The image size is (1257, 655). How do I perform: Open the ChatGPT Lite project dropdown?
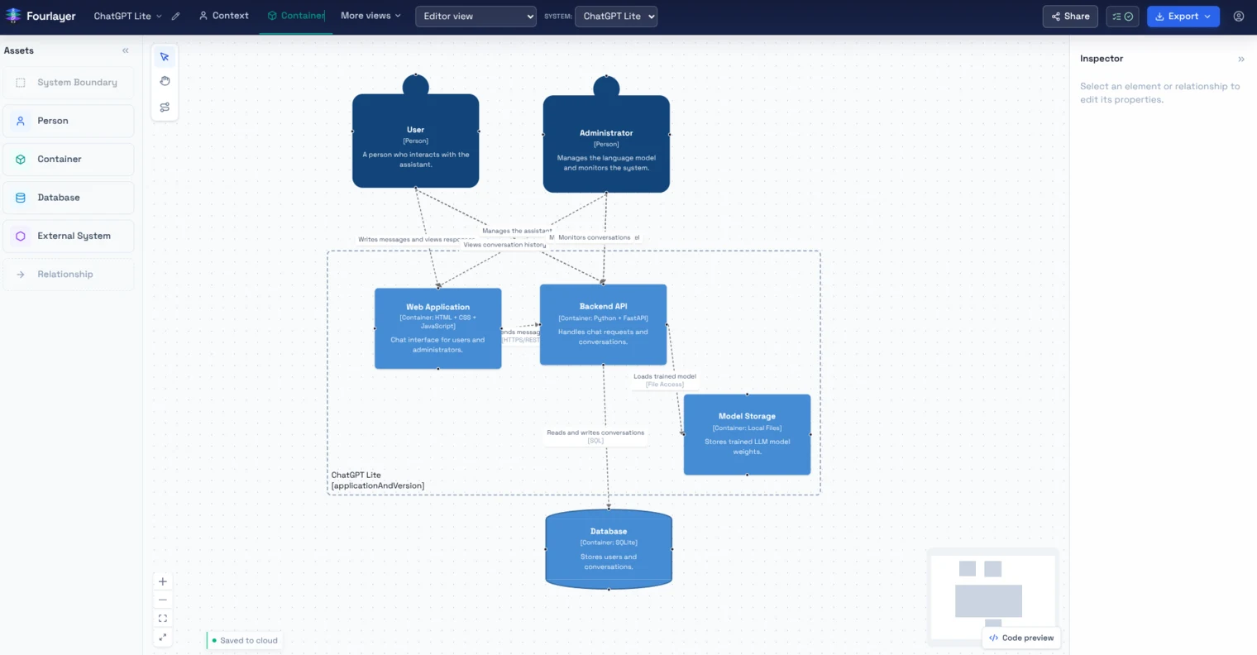click(127, 16)
